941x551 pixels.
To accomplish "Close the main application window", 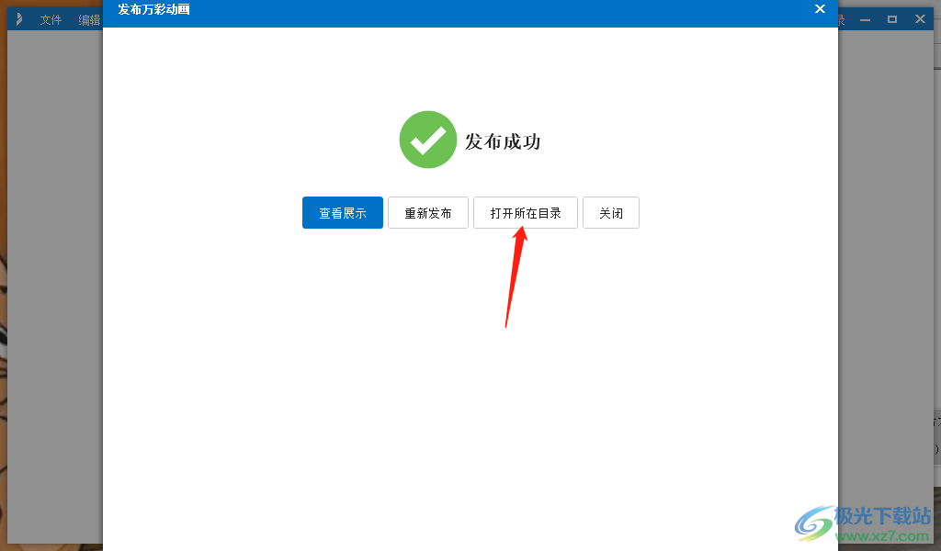I will 920,19.
